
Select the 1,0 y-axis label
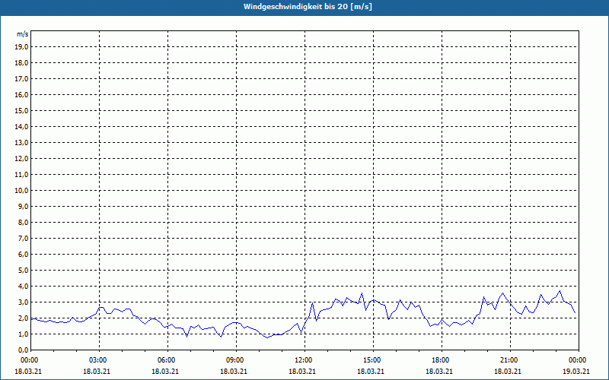[24, 334]
